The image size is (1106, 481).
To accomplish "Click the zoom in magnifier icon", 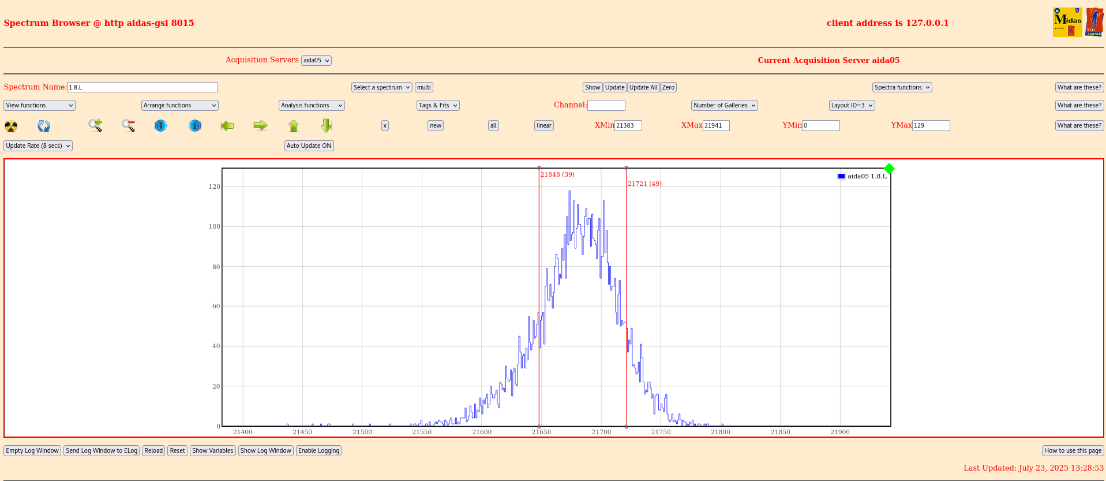I will pos(95,125).
